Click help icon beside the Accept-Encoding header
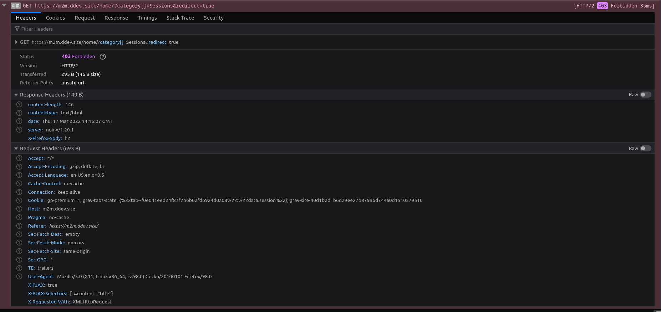The height and width of the screenshot is (312, 661). [19, 166]
